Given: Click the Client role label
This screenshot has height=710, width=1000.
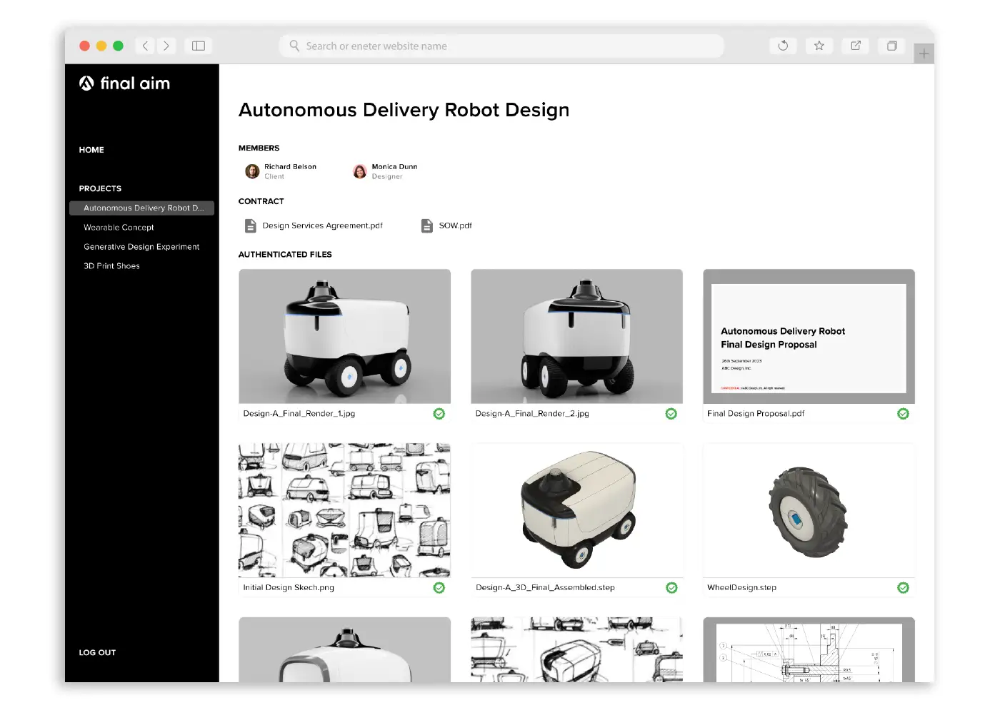Looking at the screenshot, I should pos(274,177).
